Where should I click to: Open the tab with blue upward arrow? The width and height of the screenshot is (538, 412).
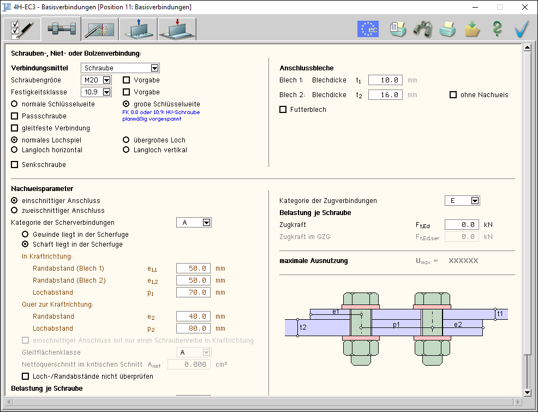coord(138,29)
